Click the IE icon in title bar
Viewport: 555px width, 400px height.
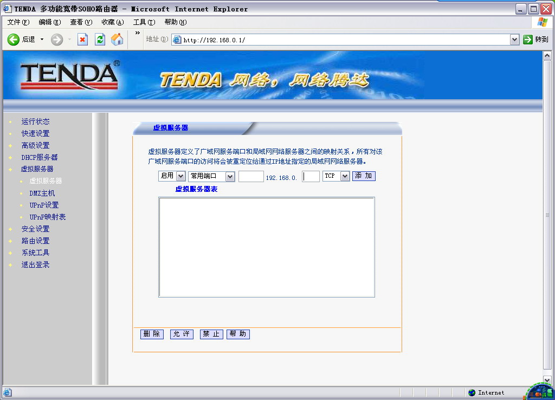[7, 9]
